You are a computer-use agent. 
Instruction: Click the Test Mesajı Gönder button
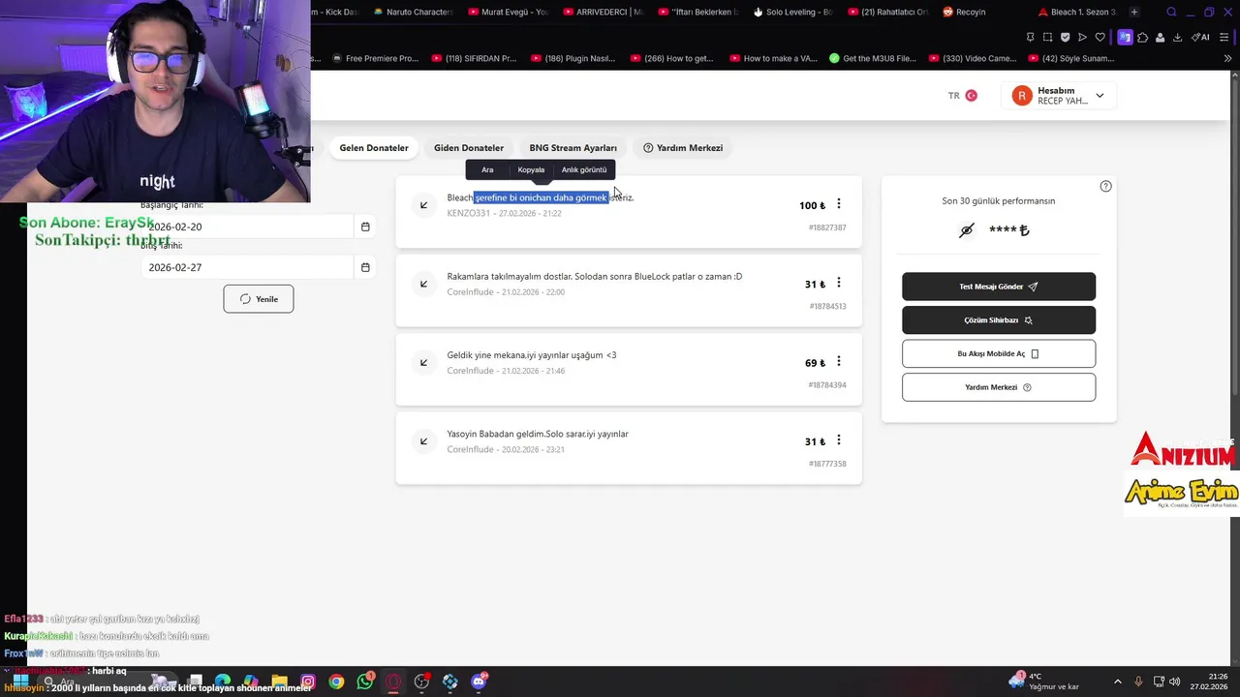click(999, 287)
